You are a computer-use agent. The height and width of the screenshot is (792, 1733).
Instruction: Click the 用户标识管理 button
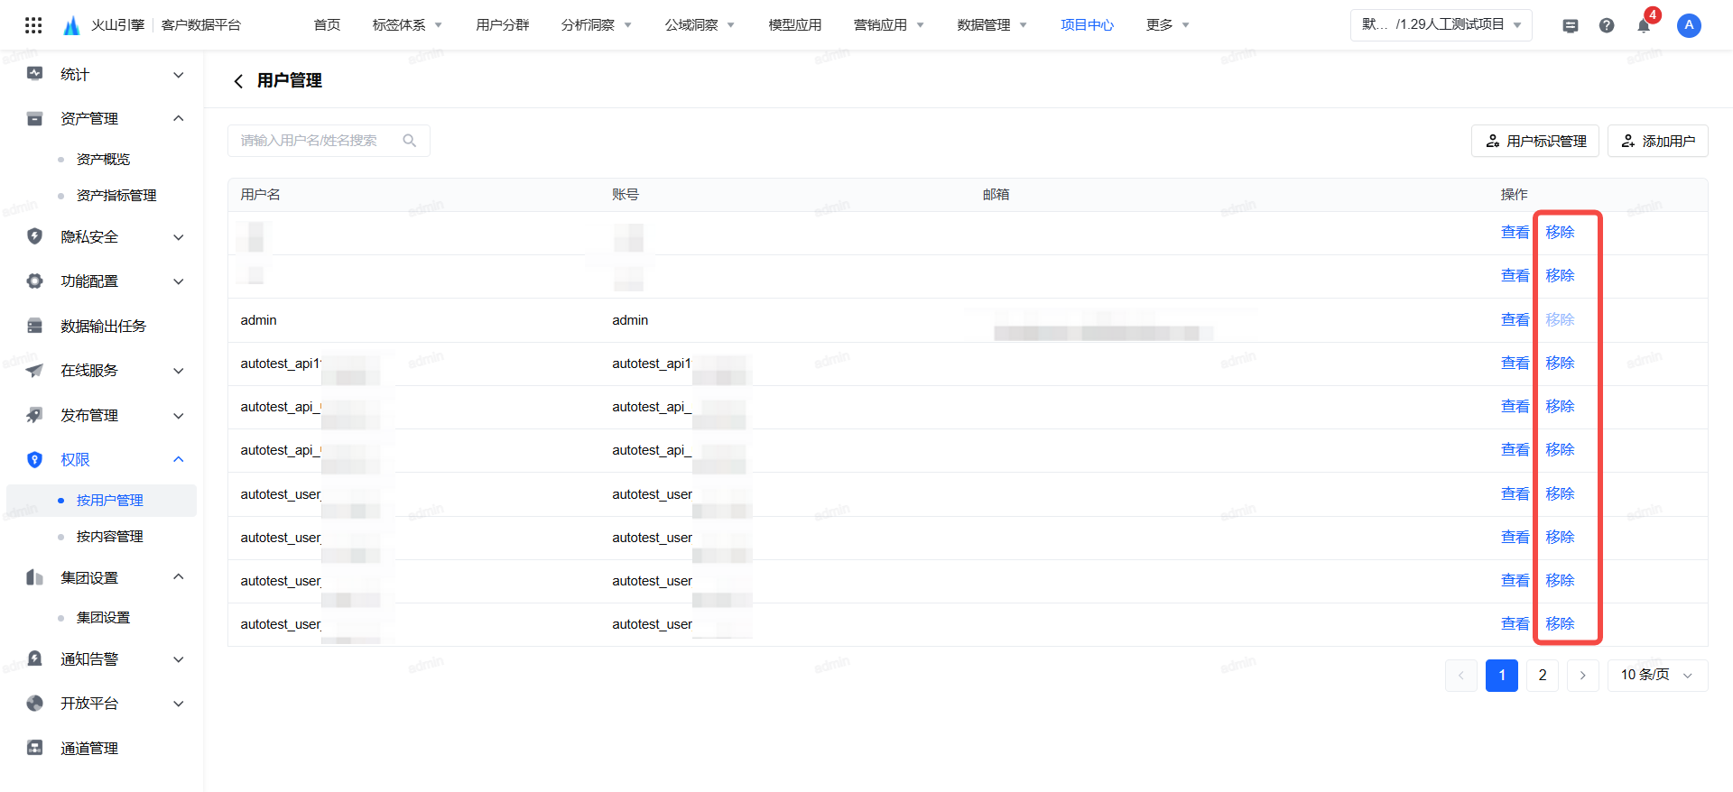click(1534, 141)
